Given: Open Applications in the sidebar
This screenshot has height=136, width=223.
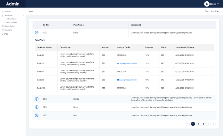Looking at the screenshot, I should (x=11, y=22).
